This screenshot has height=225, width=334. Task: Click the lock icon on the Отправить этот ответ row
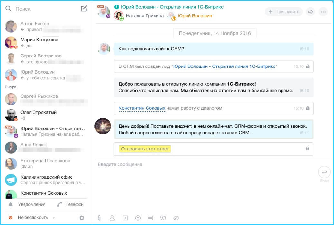[x=307, y=148]
